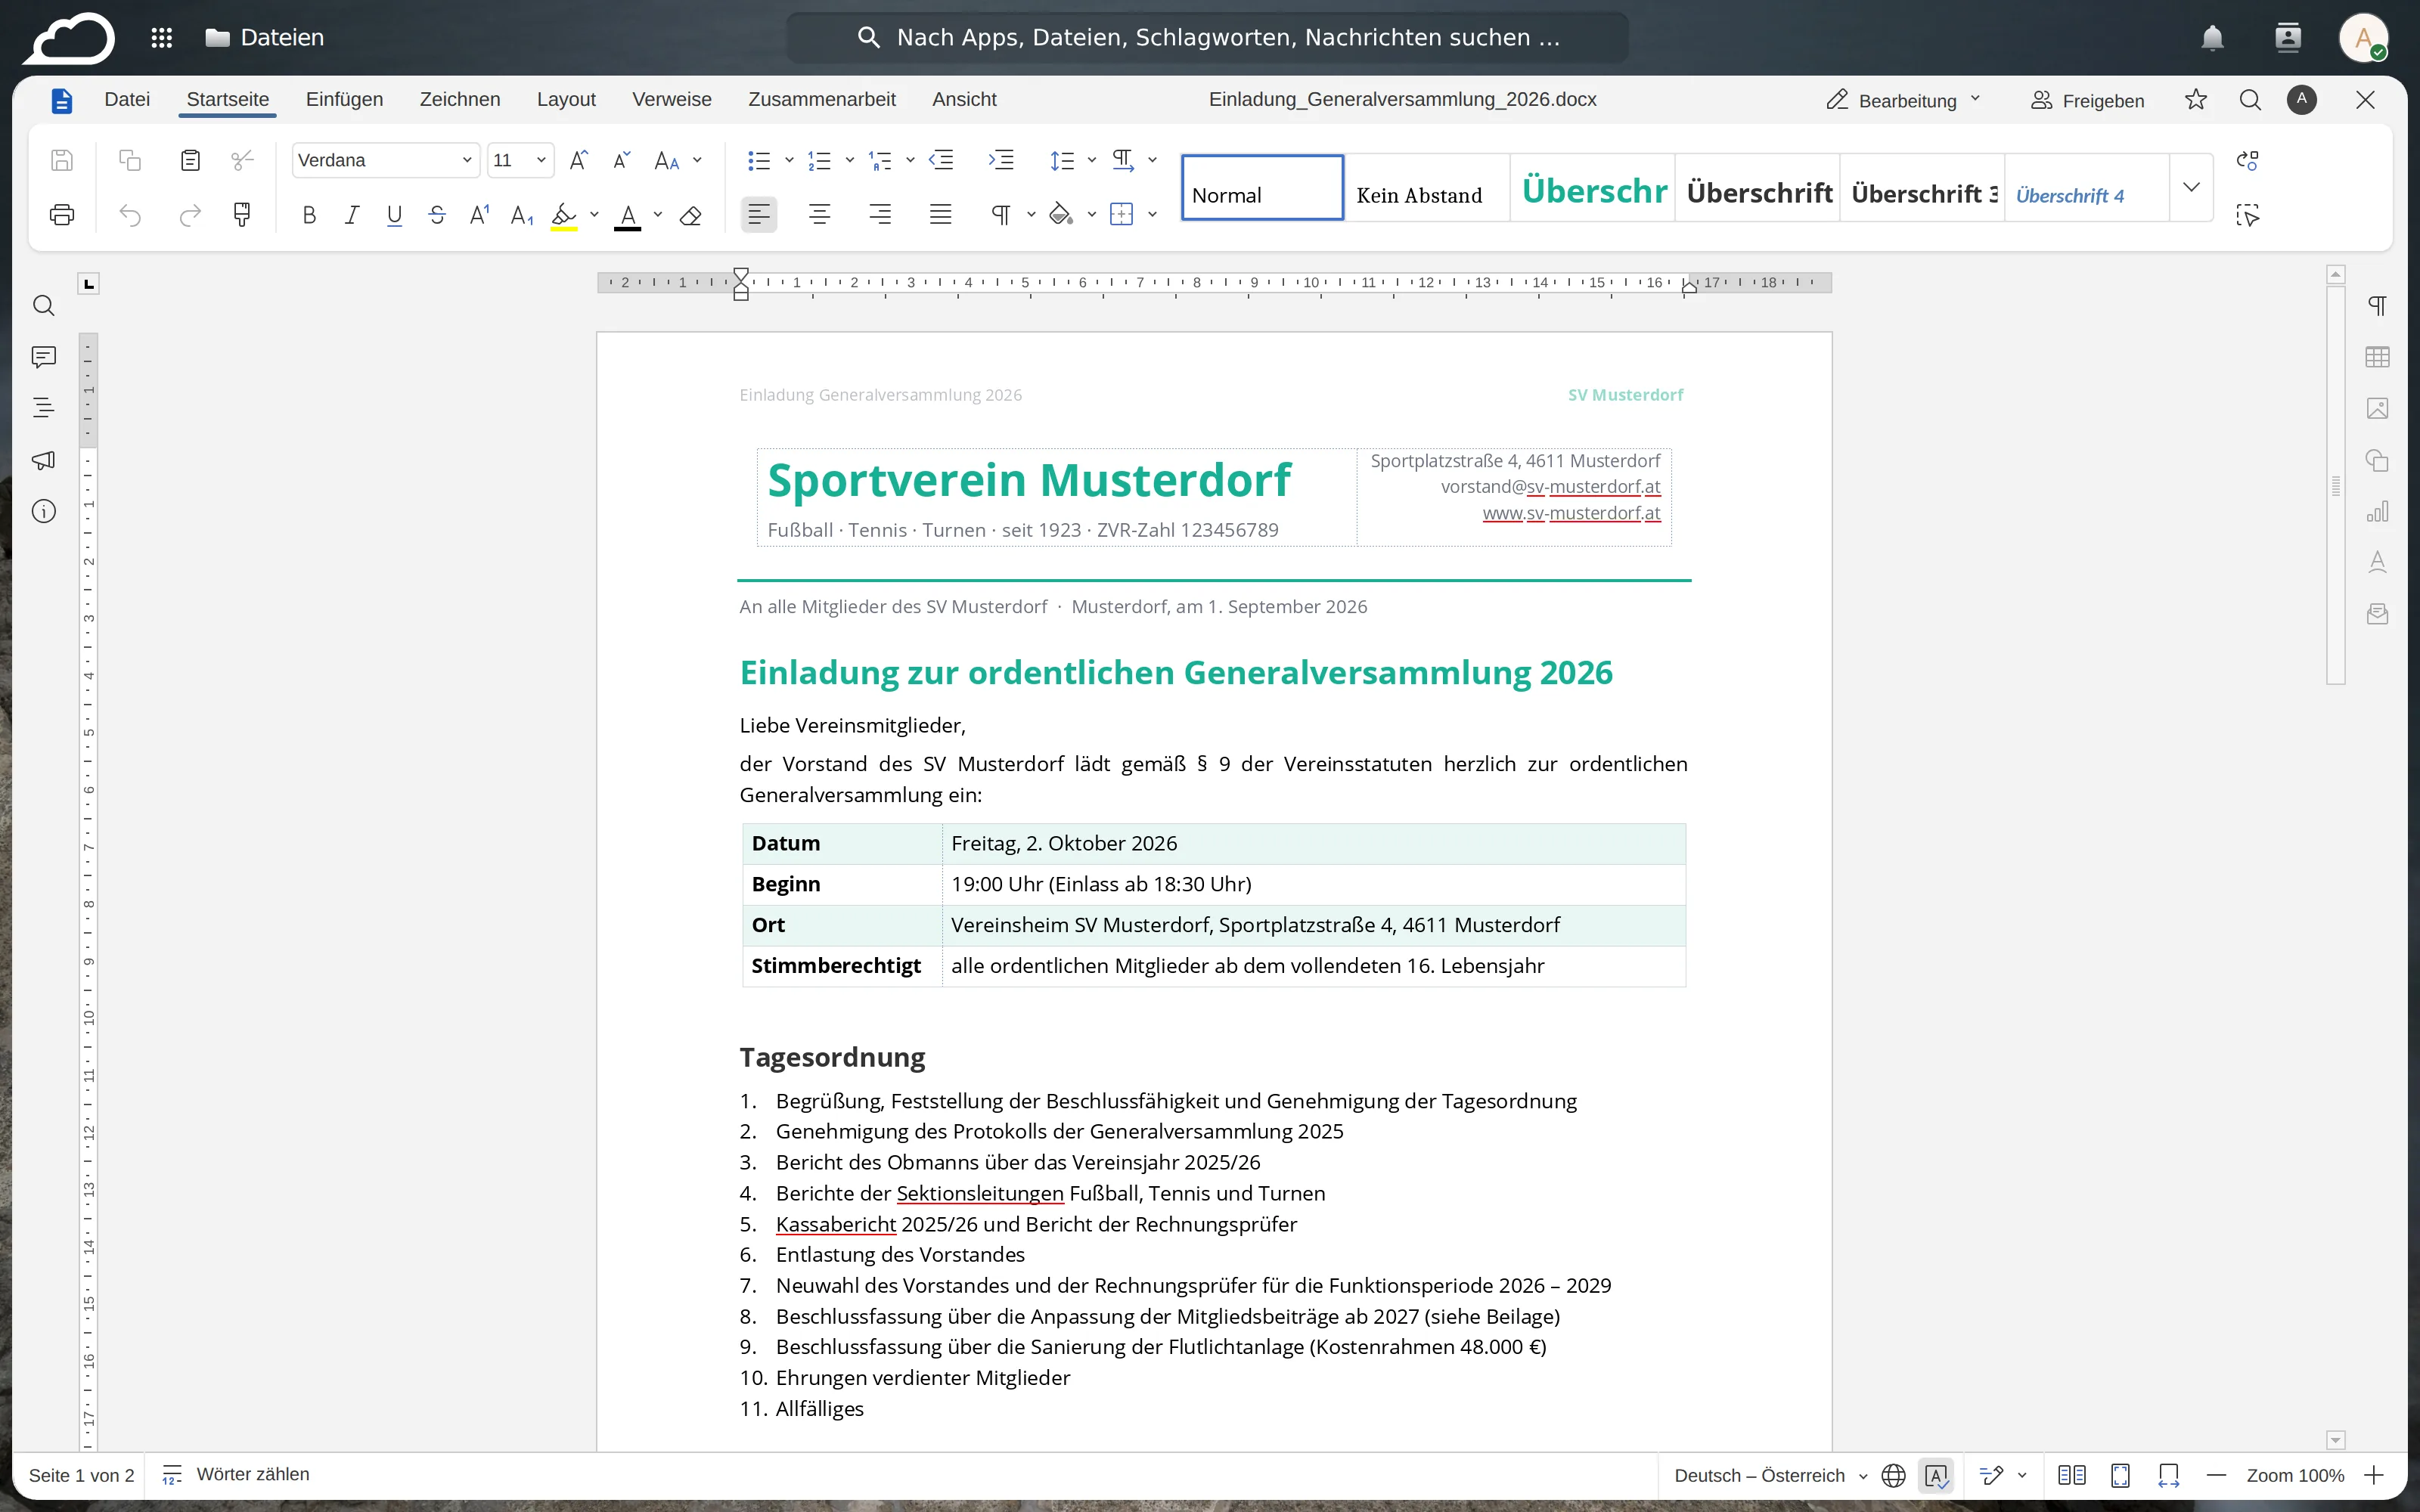This screenshot has height=1512, width=2420.
Task: Click the Undo arrow icon
Action: [130, 214]
